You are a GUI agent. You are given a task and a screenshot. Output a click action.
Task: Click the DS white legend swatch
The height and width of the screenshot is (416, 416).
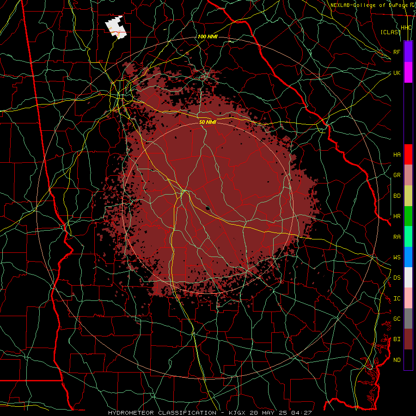(x=408, y=277)
